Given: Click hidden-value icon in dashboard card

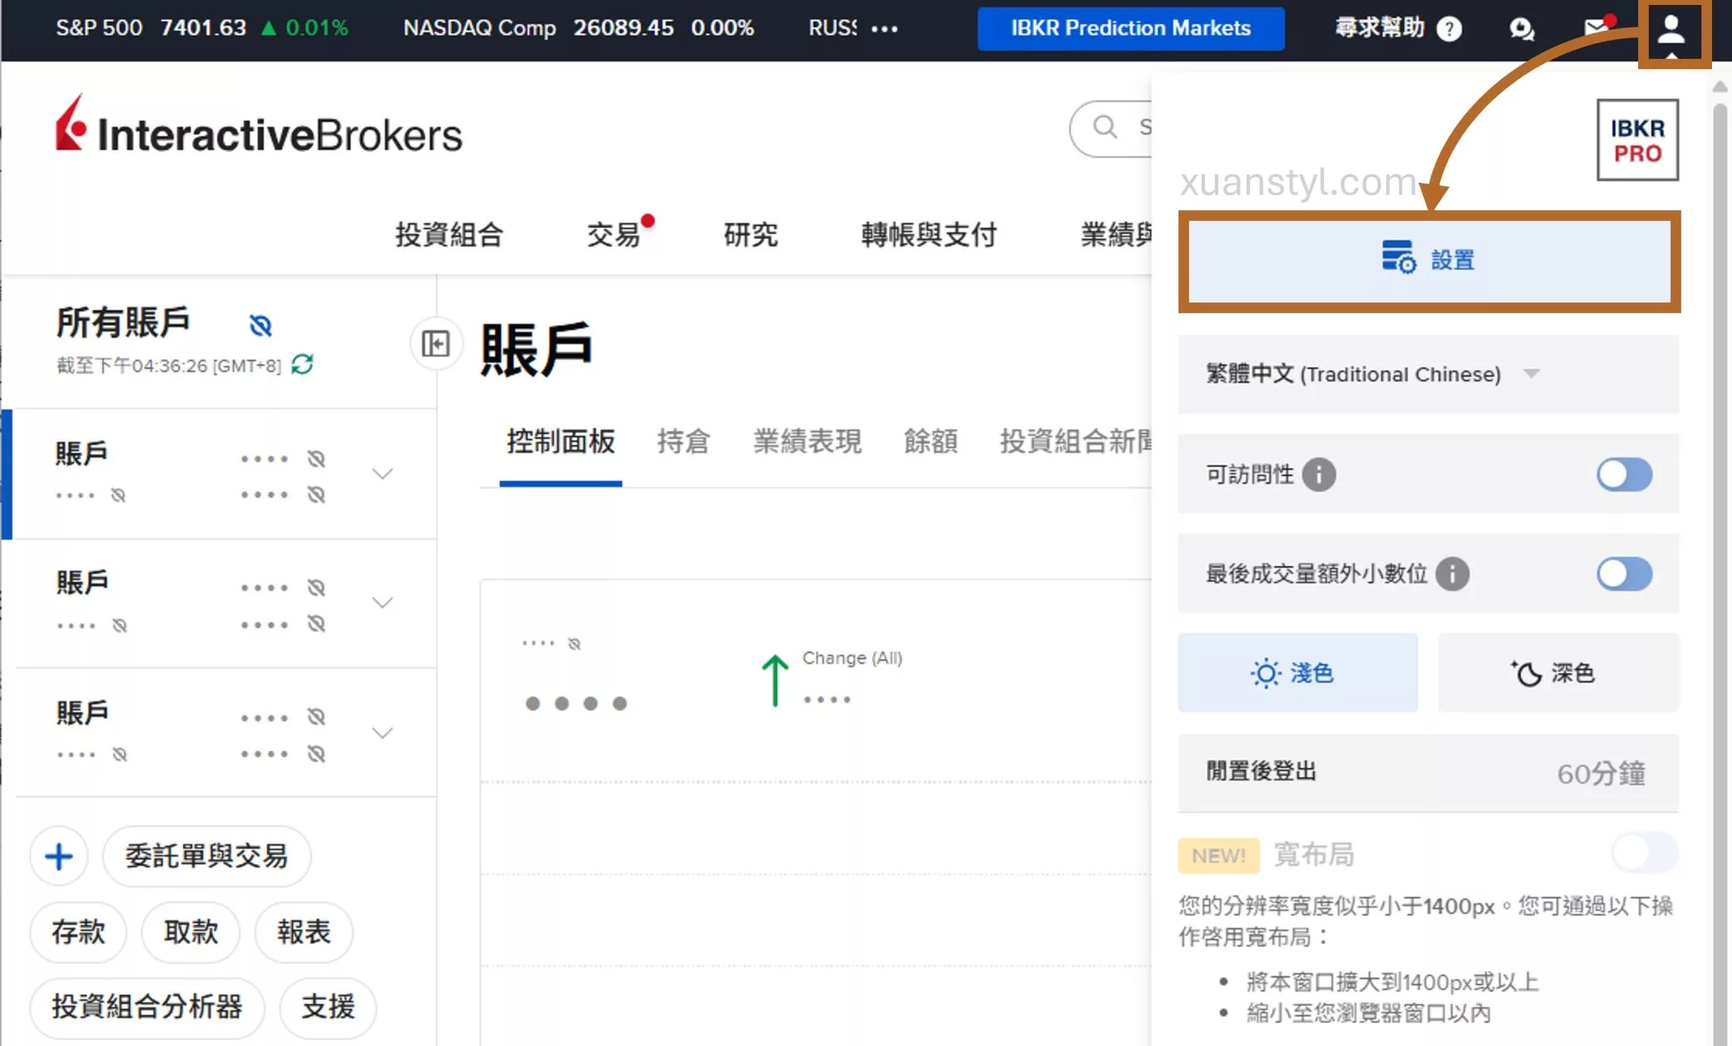Looking at the screenshot, I should [x=573, y=644].
